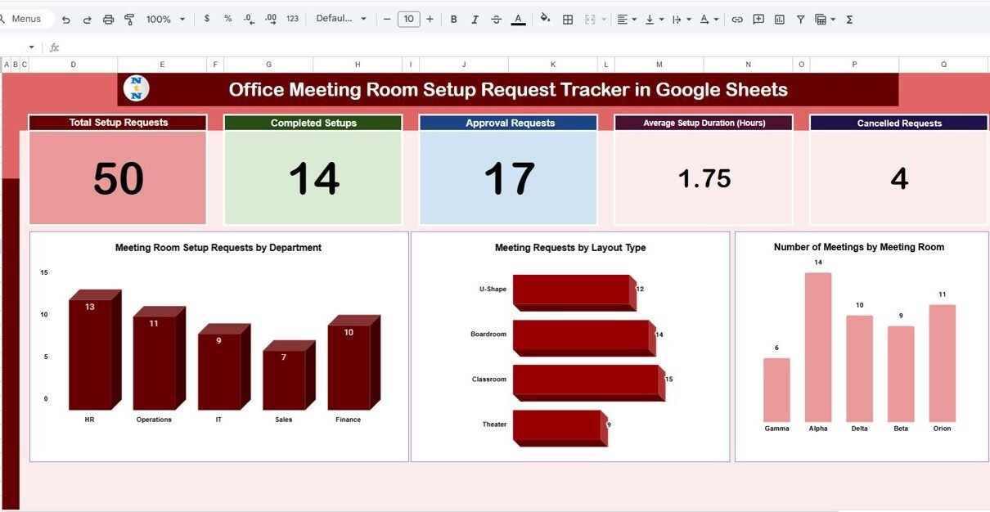Toggle italic text style
990x512 pixels.
[x=475, y=20]
